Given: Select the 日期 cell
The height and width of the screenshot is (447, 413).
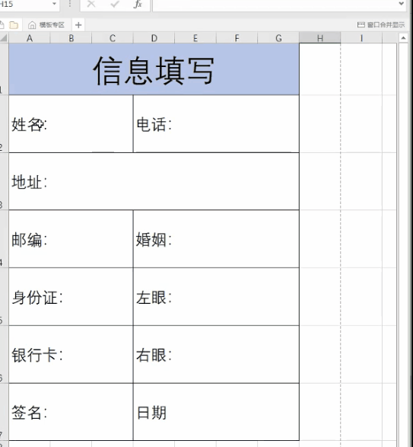Looking at the screenshot, I should (216, 412).
